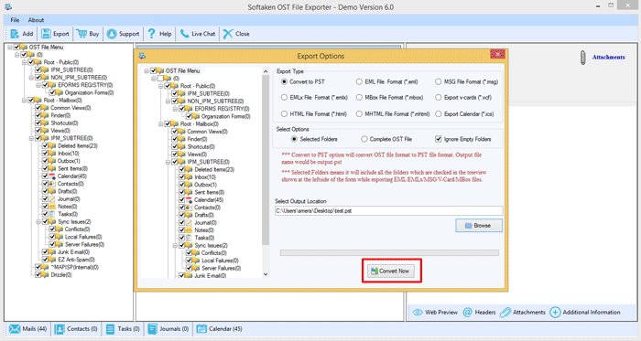Uncheck Inbox(10) in the Export Options tree
This screenshot has height=341, width=641.
click(182, 177)
